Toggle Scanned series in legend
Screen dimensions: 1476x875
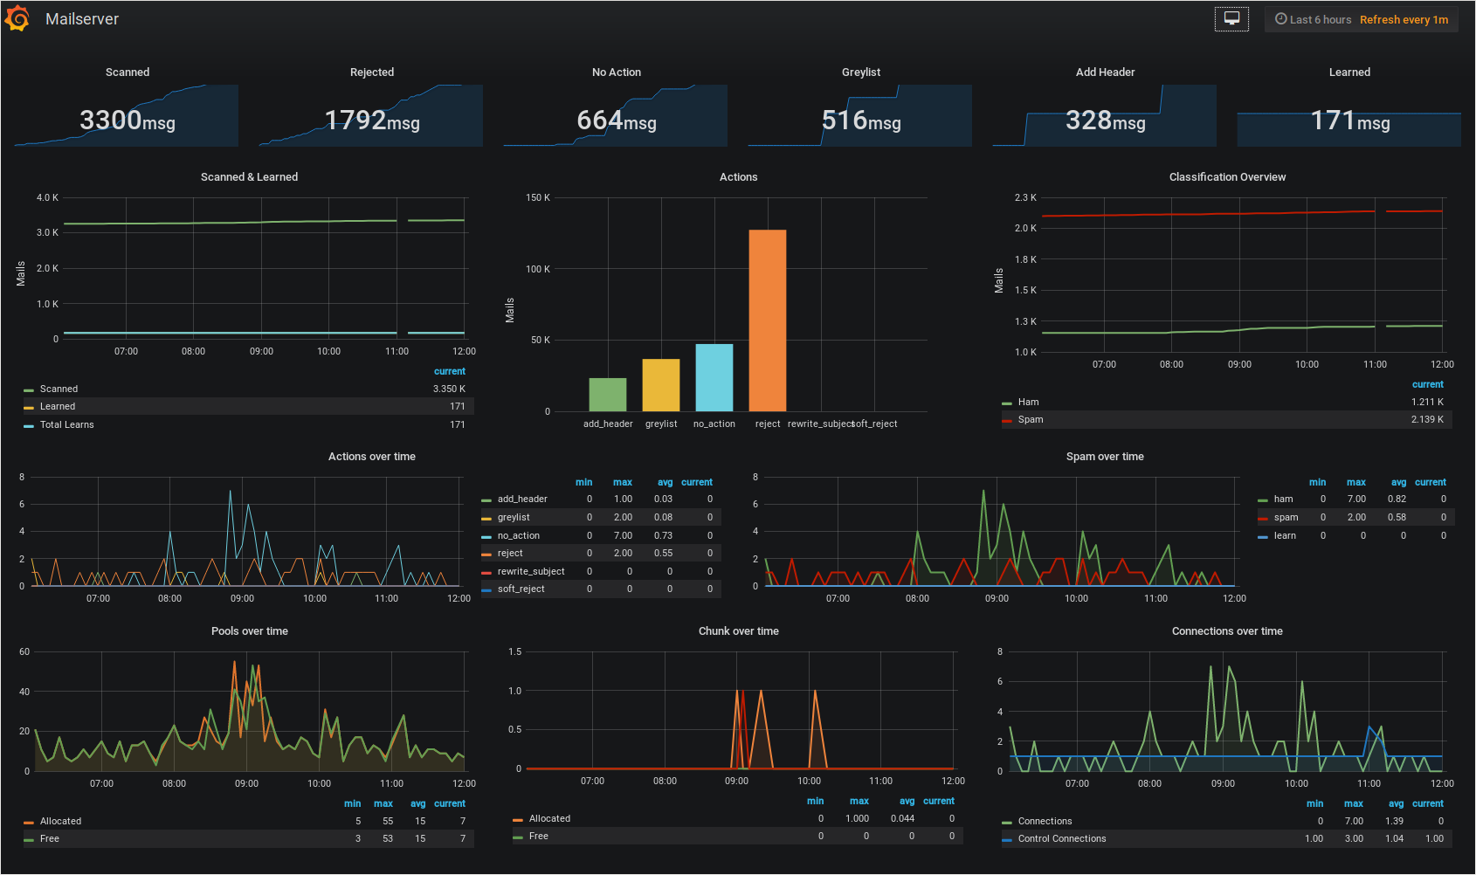59,389
